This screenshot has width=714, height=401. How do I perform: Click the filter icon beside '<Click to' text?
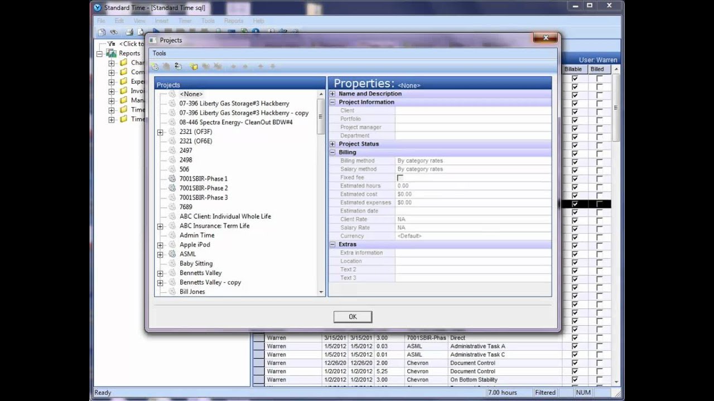(x=112, y=43)
